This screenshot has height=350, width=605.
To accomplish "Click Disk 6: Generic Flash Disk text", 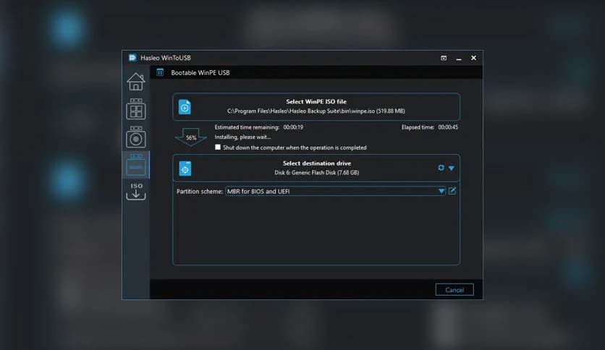I will (317, 173).
